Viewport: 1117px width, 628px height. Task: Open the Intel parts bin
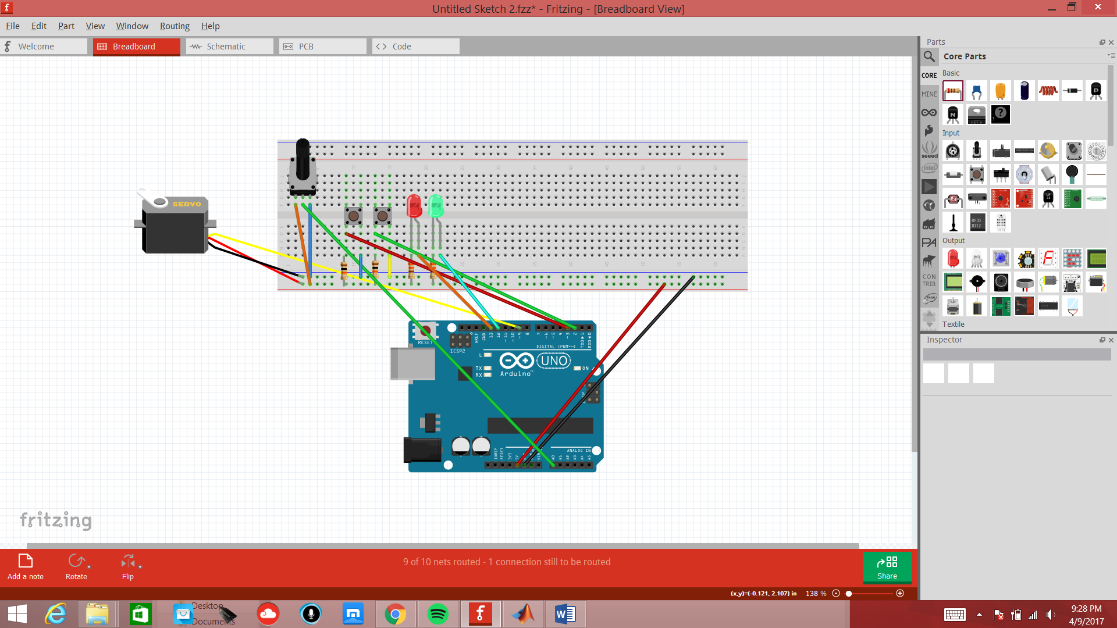(x=929, y=167)
